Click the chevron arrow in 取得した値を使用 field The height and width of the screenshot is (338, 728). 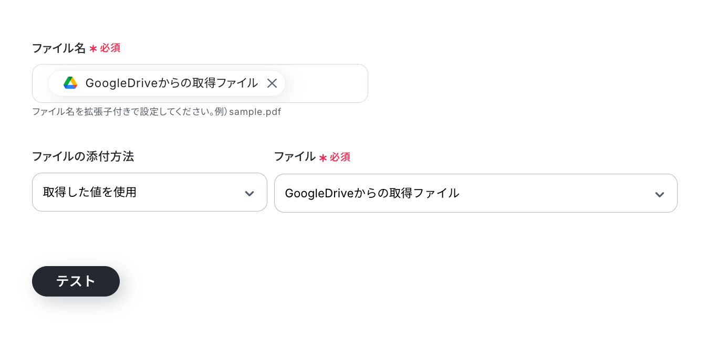[249, 194]
